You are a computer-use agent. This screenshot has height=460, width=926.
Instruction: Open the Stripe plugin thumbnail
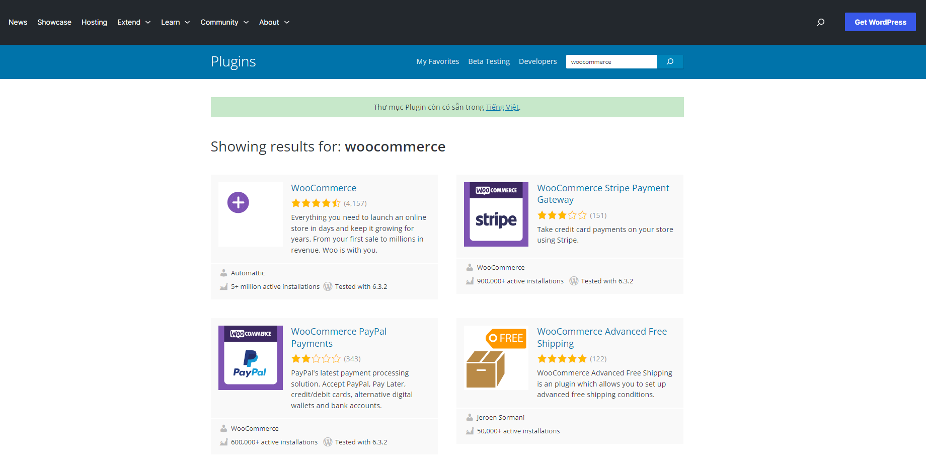tap(496, 214)
